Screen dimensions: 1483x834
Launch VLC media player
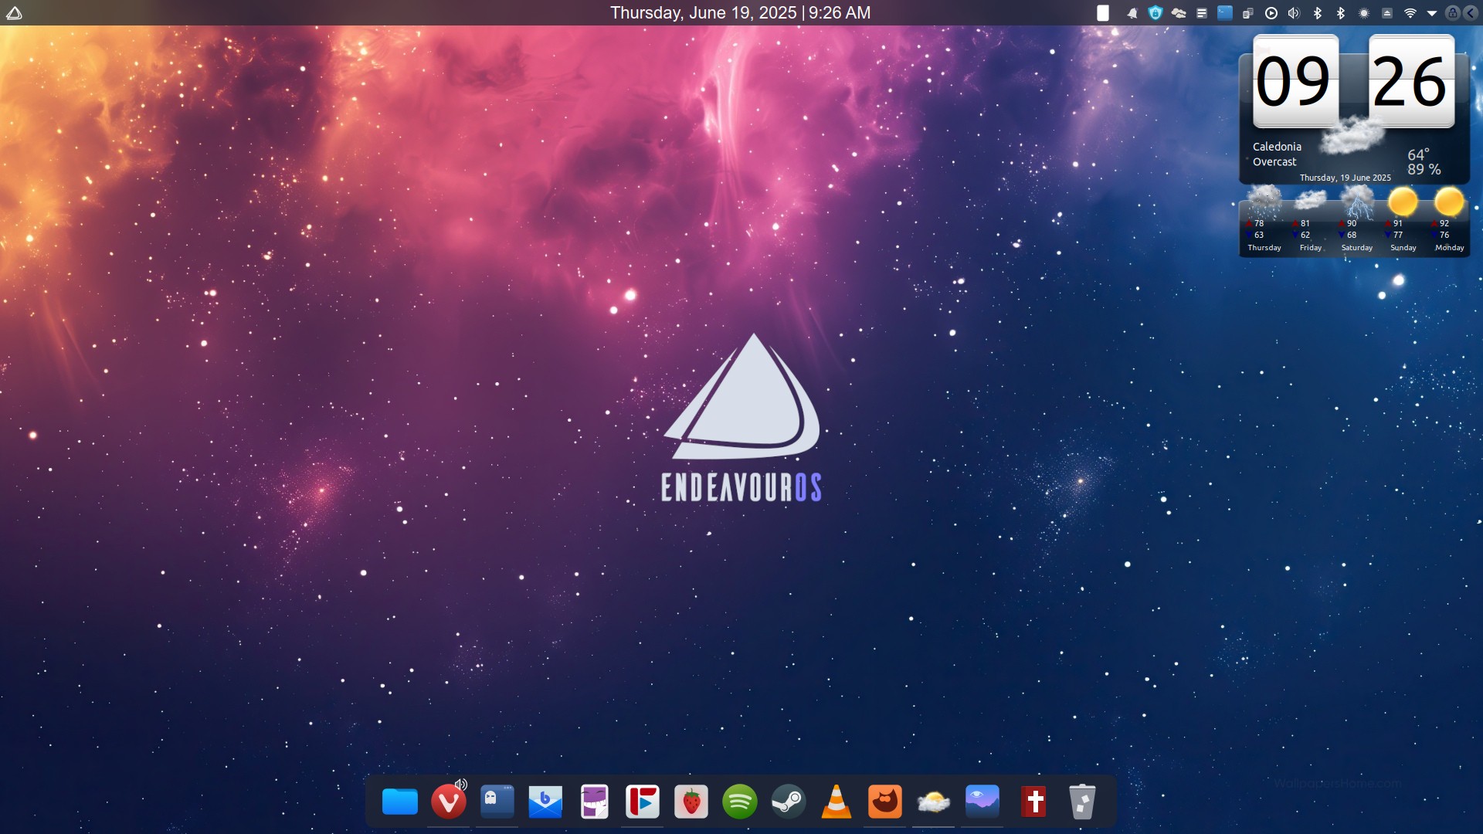coord(837,802)
